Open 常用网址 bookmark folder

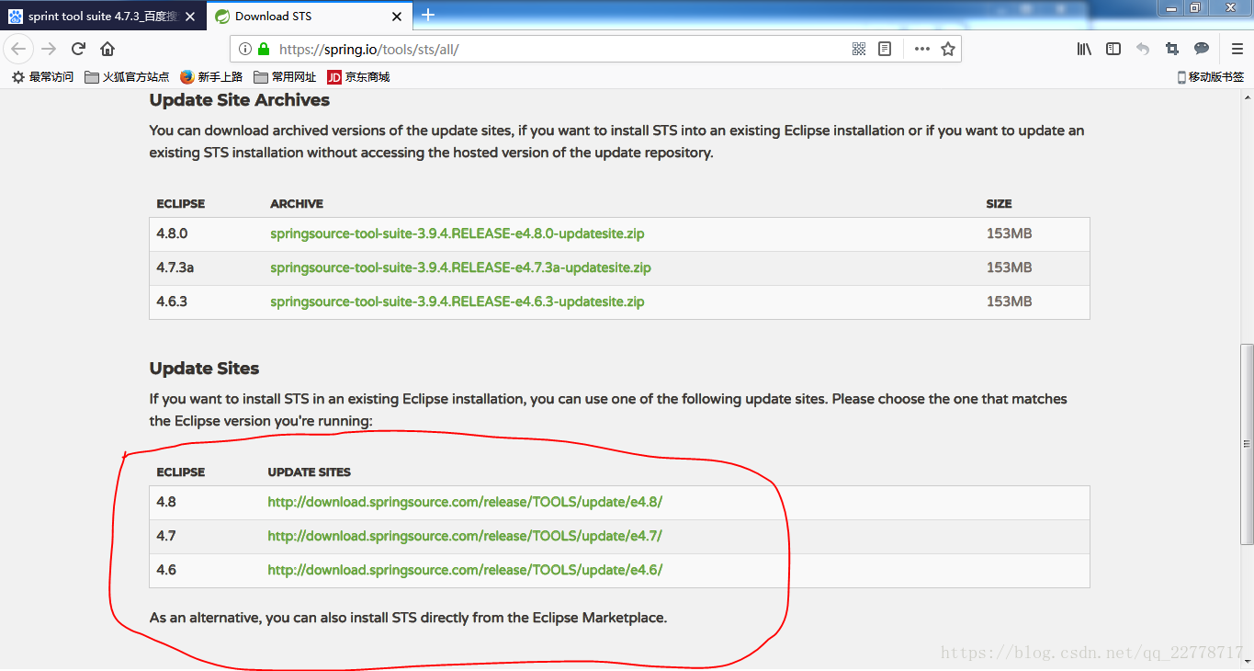coord(285,77)
